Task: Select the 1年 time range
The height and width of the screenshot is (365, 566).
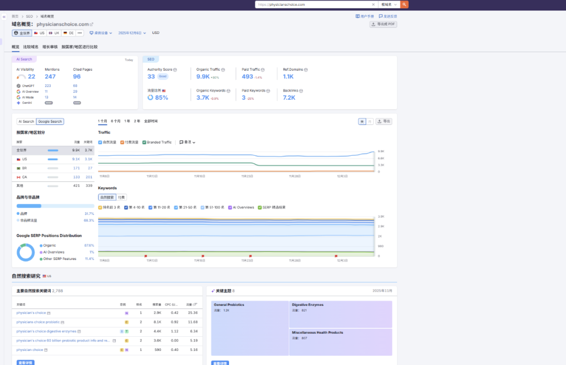Action: pos(127,121)
